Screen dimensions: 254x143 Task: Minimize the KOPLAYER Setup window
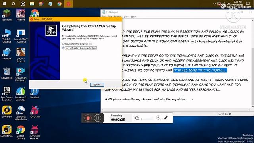(100, 19)
